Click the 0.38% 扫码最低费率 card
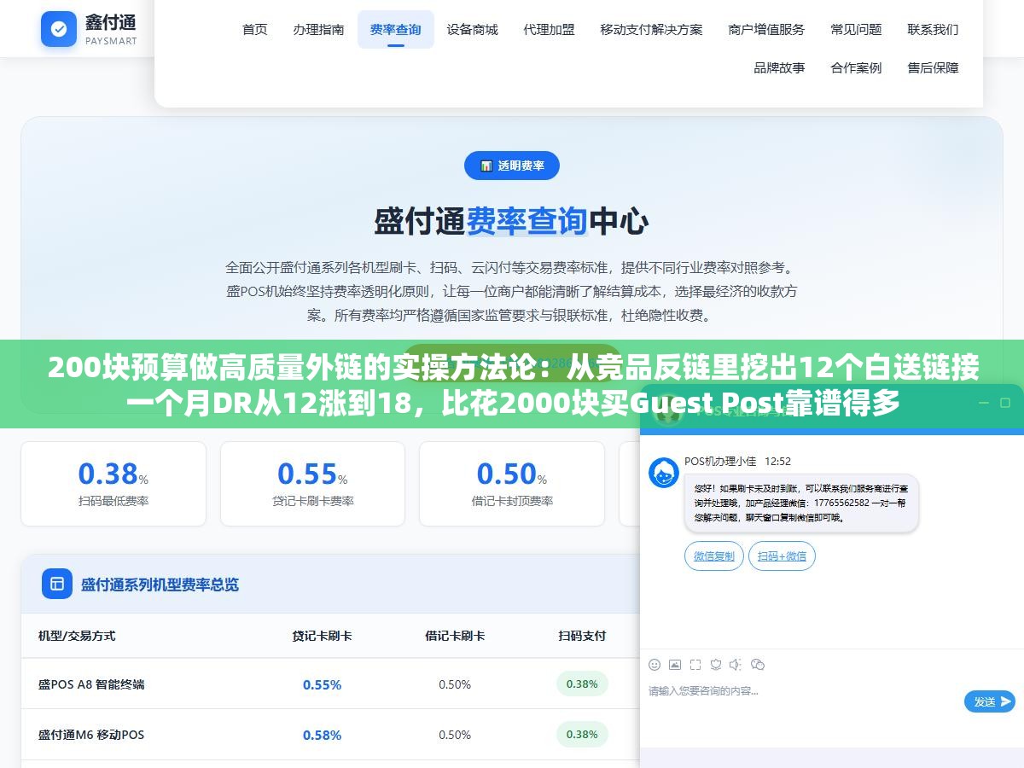This screenshot has width=1024, height=768. click(113, 483)
